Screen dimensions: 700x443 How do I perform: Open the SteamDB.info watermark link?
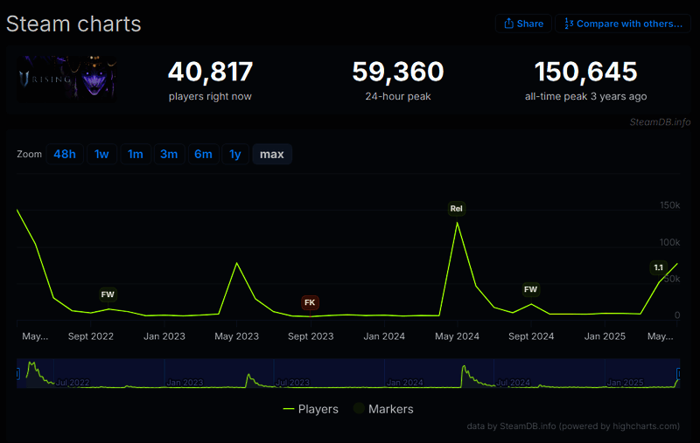[660, 121]
